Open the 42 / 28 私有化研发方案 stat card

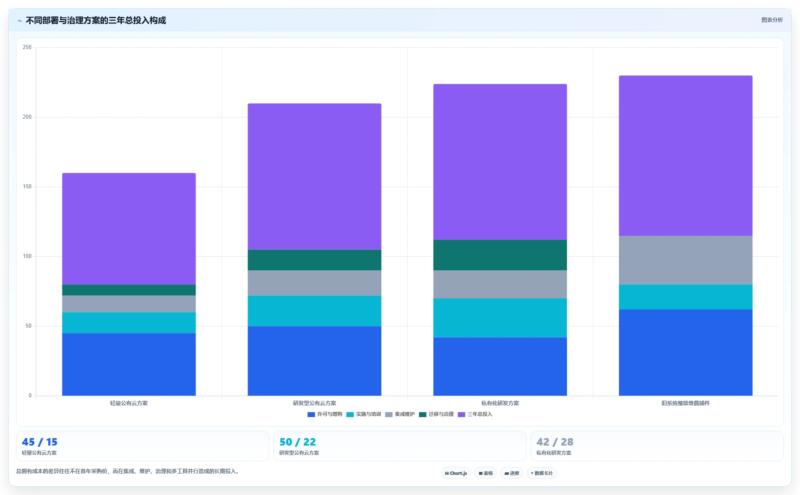point(657,446)
